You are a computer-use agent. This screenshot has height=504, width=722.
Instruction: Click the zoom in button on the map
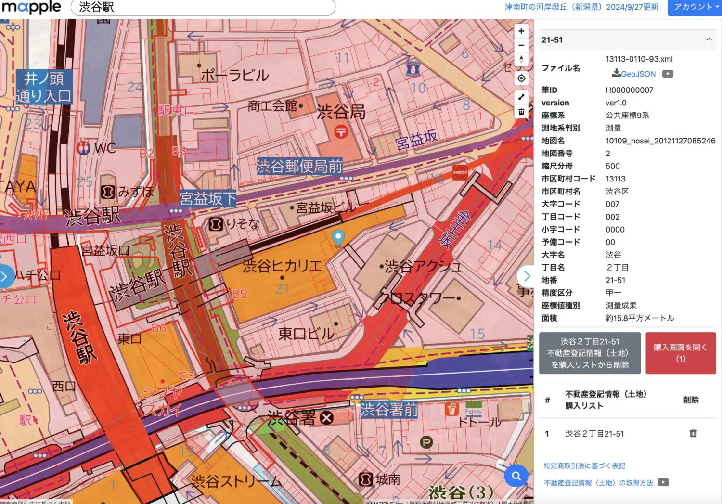[x=521, y=31]
